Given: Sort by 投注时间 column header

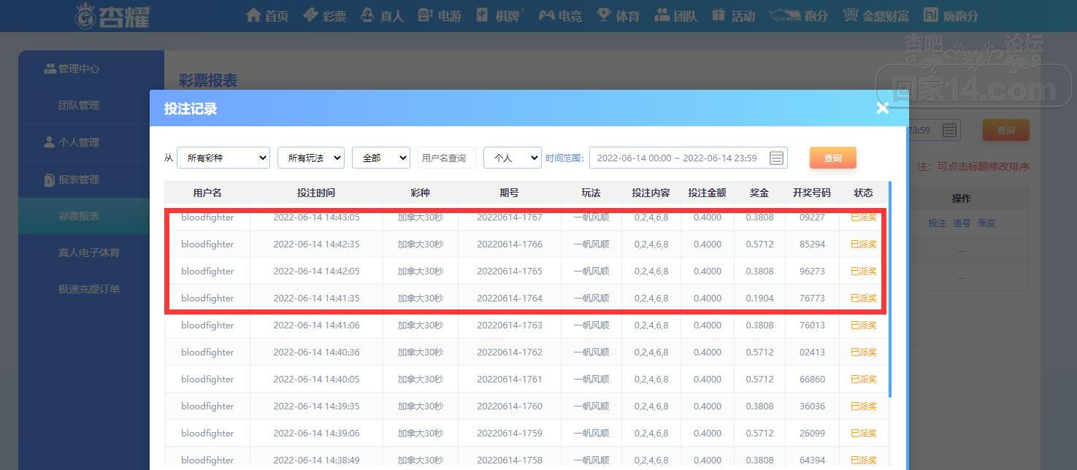Looking at the screenshot, I should (316, 193).
